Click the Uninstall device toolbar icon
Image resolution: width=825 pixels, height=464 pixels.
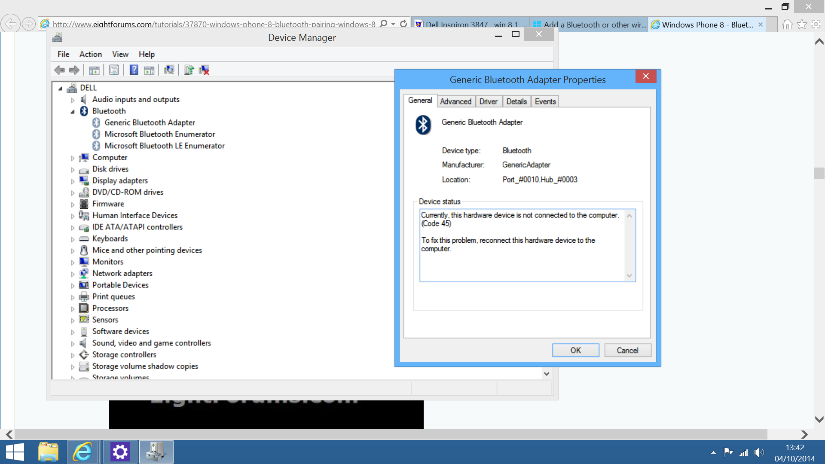[204, 70]
